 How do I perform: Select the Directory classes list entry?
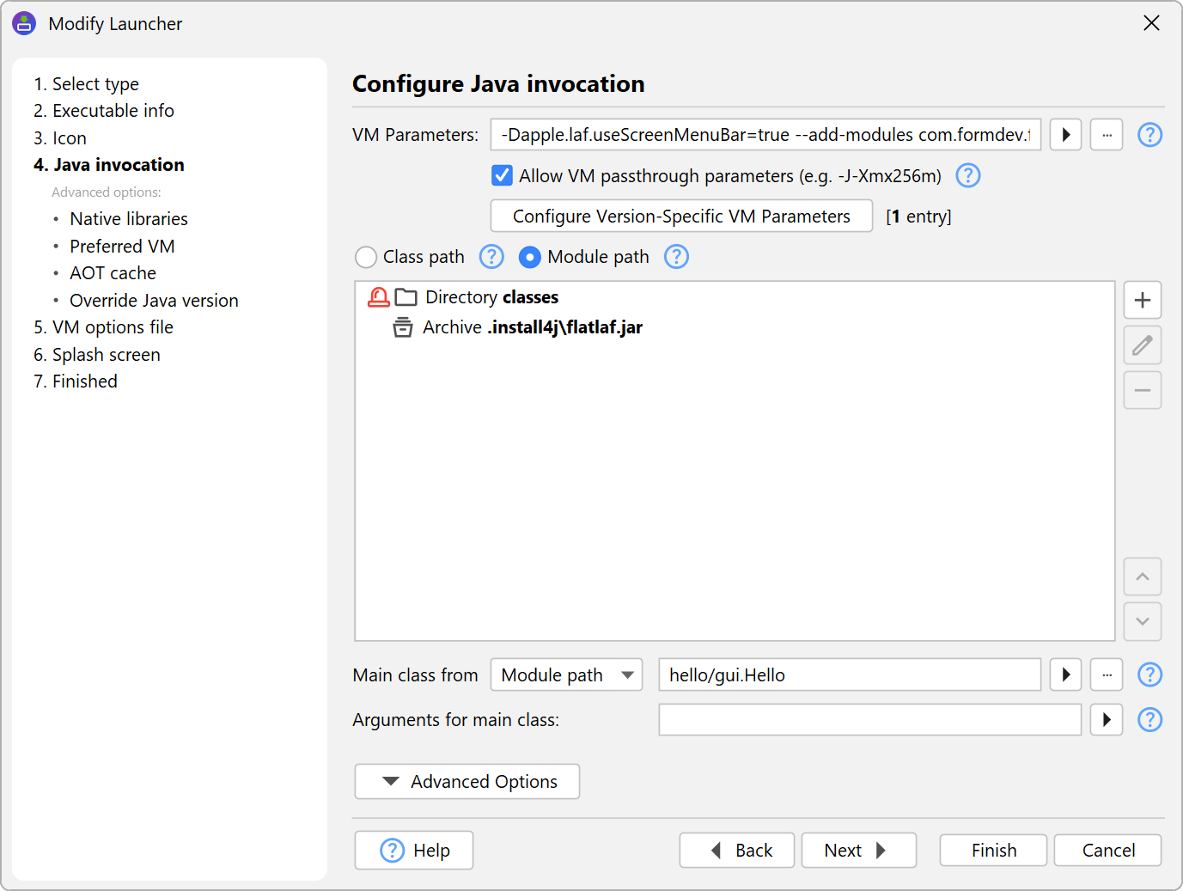pyautogui.click(x=735, y=297)
